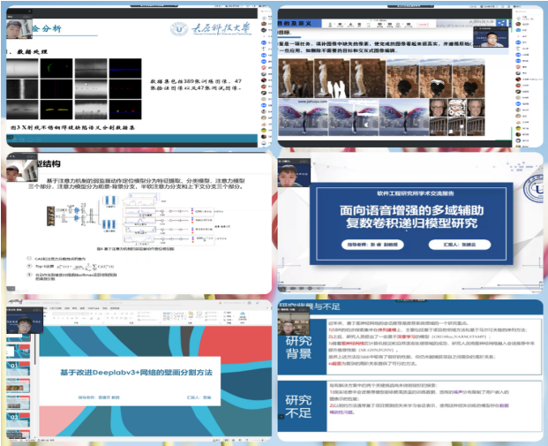Click caption '图3 X射线不锈钢焊缝缺陷语义分割数据集'
The image size is (548, 446).
(72, 128)
